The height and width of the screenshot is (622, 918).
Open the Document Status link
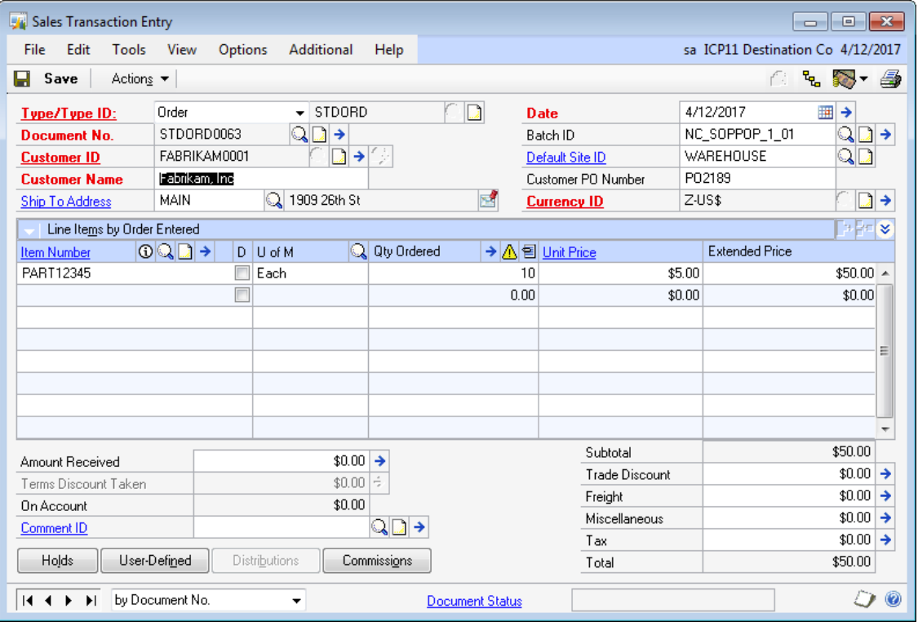point(474,601)
